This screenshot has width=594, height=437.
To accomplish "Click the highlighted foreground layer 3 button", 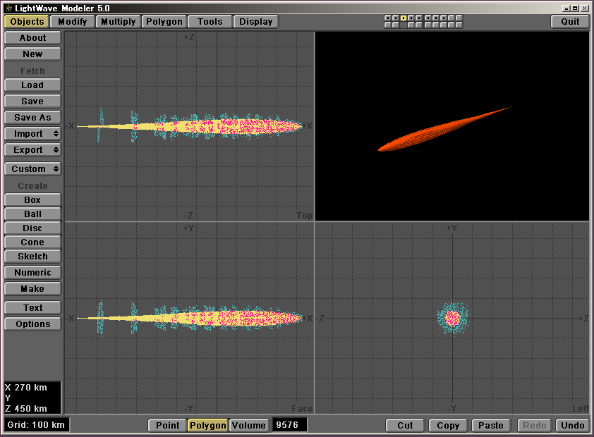I will click(403, 18).
